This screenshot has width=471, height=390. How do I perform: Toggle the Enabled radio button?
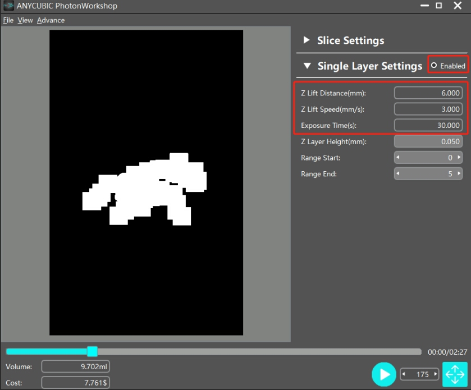click(434, 66)
